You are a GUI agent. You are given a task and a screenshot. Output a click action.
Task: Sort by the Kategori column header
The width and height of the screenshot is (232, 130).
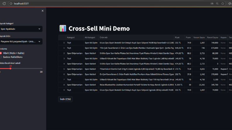pos(75,37)
